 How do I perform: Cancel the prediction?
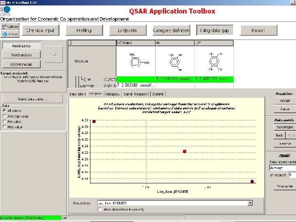coord(285,109)
